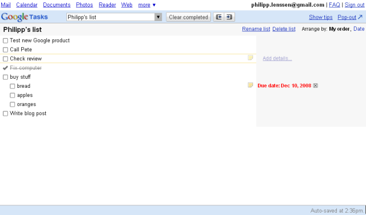The image size is (366, 215).
Task: Click the Philipp's list selector field
Action: coord(110,17)
